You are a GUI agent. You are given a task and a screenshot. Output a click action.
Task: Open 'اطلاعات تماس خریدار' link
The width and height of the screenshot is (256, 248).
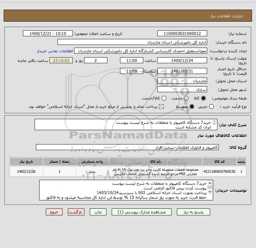pyautogui.click(x=55, y=51)
